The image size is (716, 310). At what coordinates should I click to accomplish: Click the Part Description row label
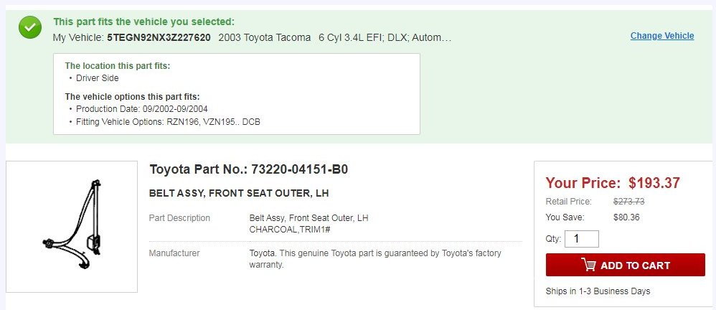coord(179,217)
